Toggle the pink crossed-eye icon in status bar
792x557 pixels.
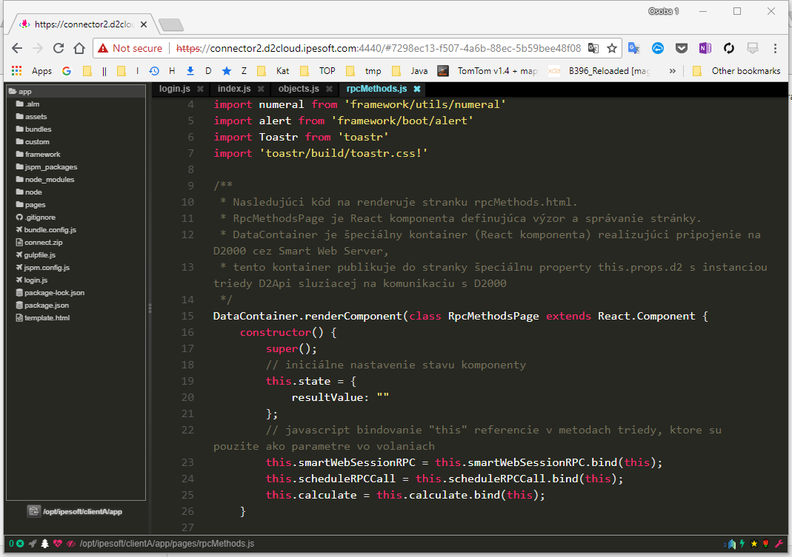click(71, 544)
